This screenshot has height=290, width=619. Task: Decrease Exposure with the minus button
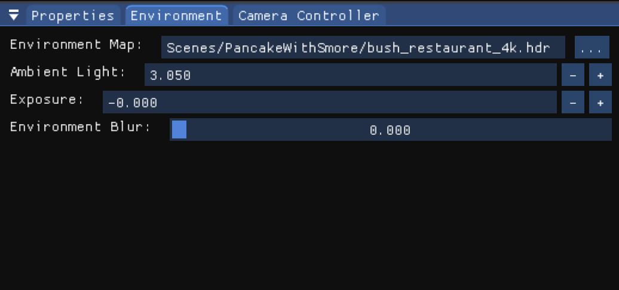[573, 103]
